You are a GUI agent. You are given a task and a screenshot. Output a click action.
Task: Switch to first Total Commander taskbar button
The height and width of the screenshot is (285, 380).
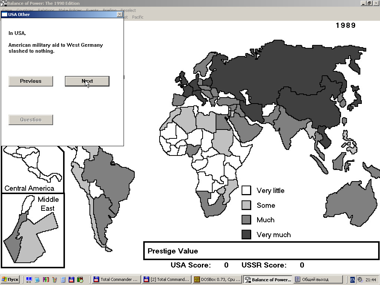[x=115, y=279]
